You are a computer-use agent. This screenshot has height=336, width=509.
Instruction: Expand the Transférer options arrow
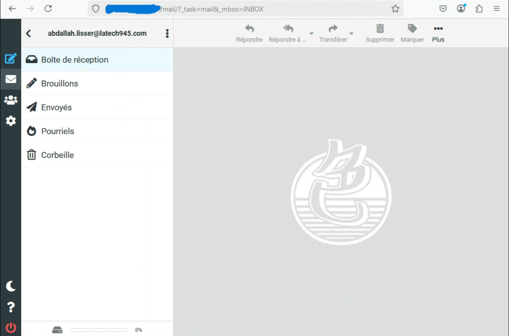(352, 34)
